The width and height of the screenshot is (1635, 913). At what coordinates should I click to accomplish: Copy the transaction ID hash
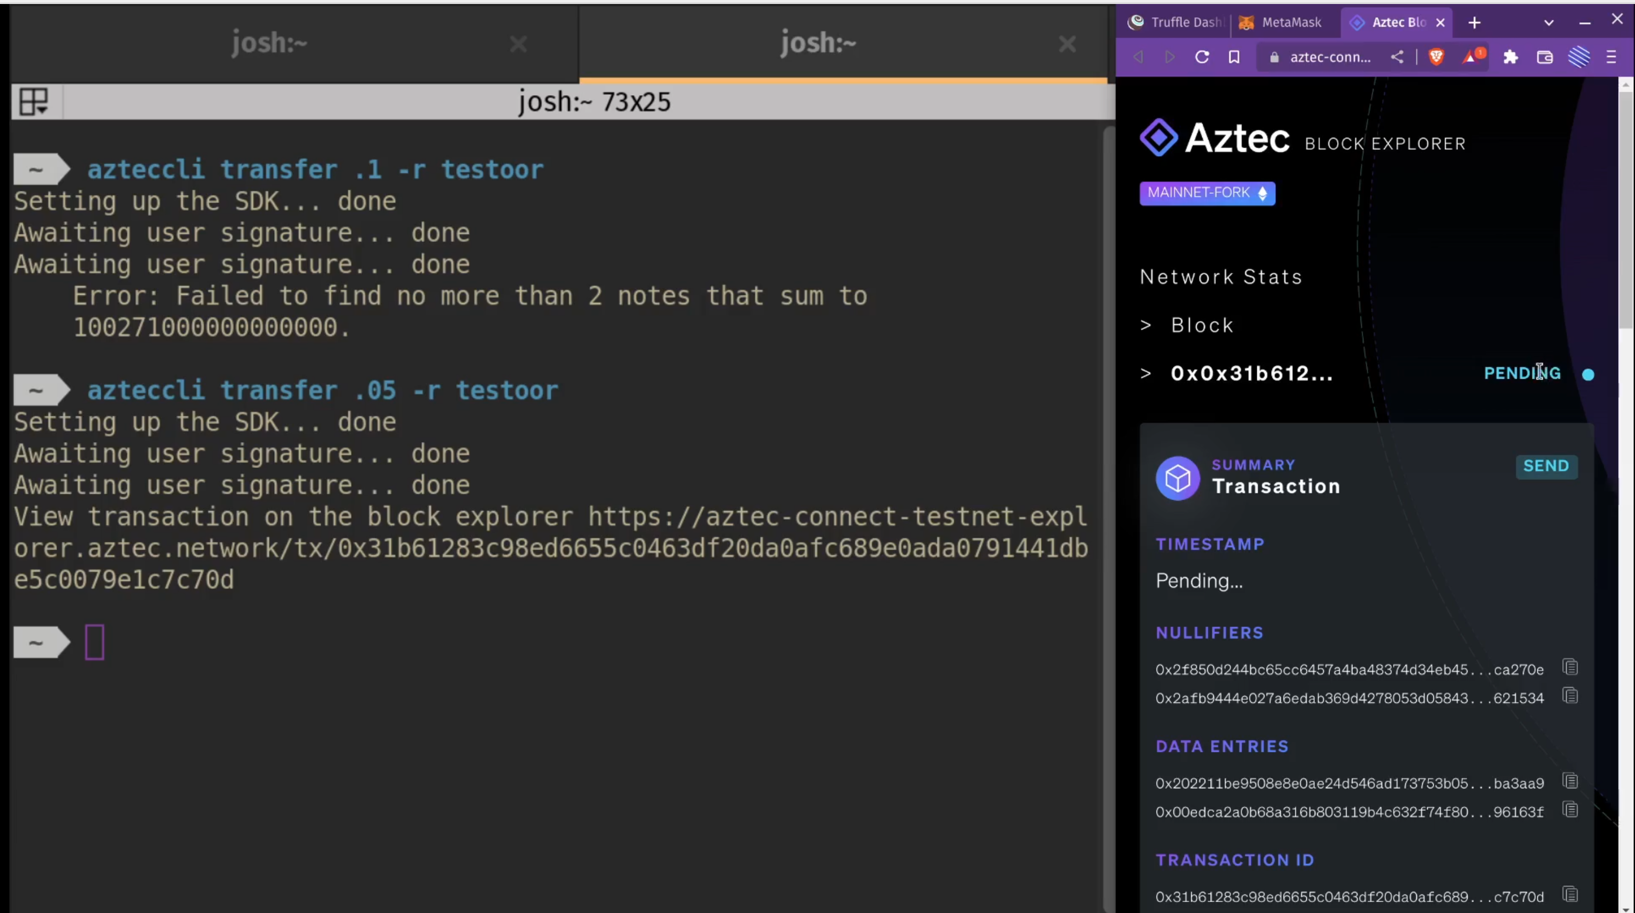click(1570, 895)
